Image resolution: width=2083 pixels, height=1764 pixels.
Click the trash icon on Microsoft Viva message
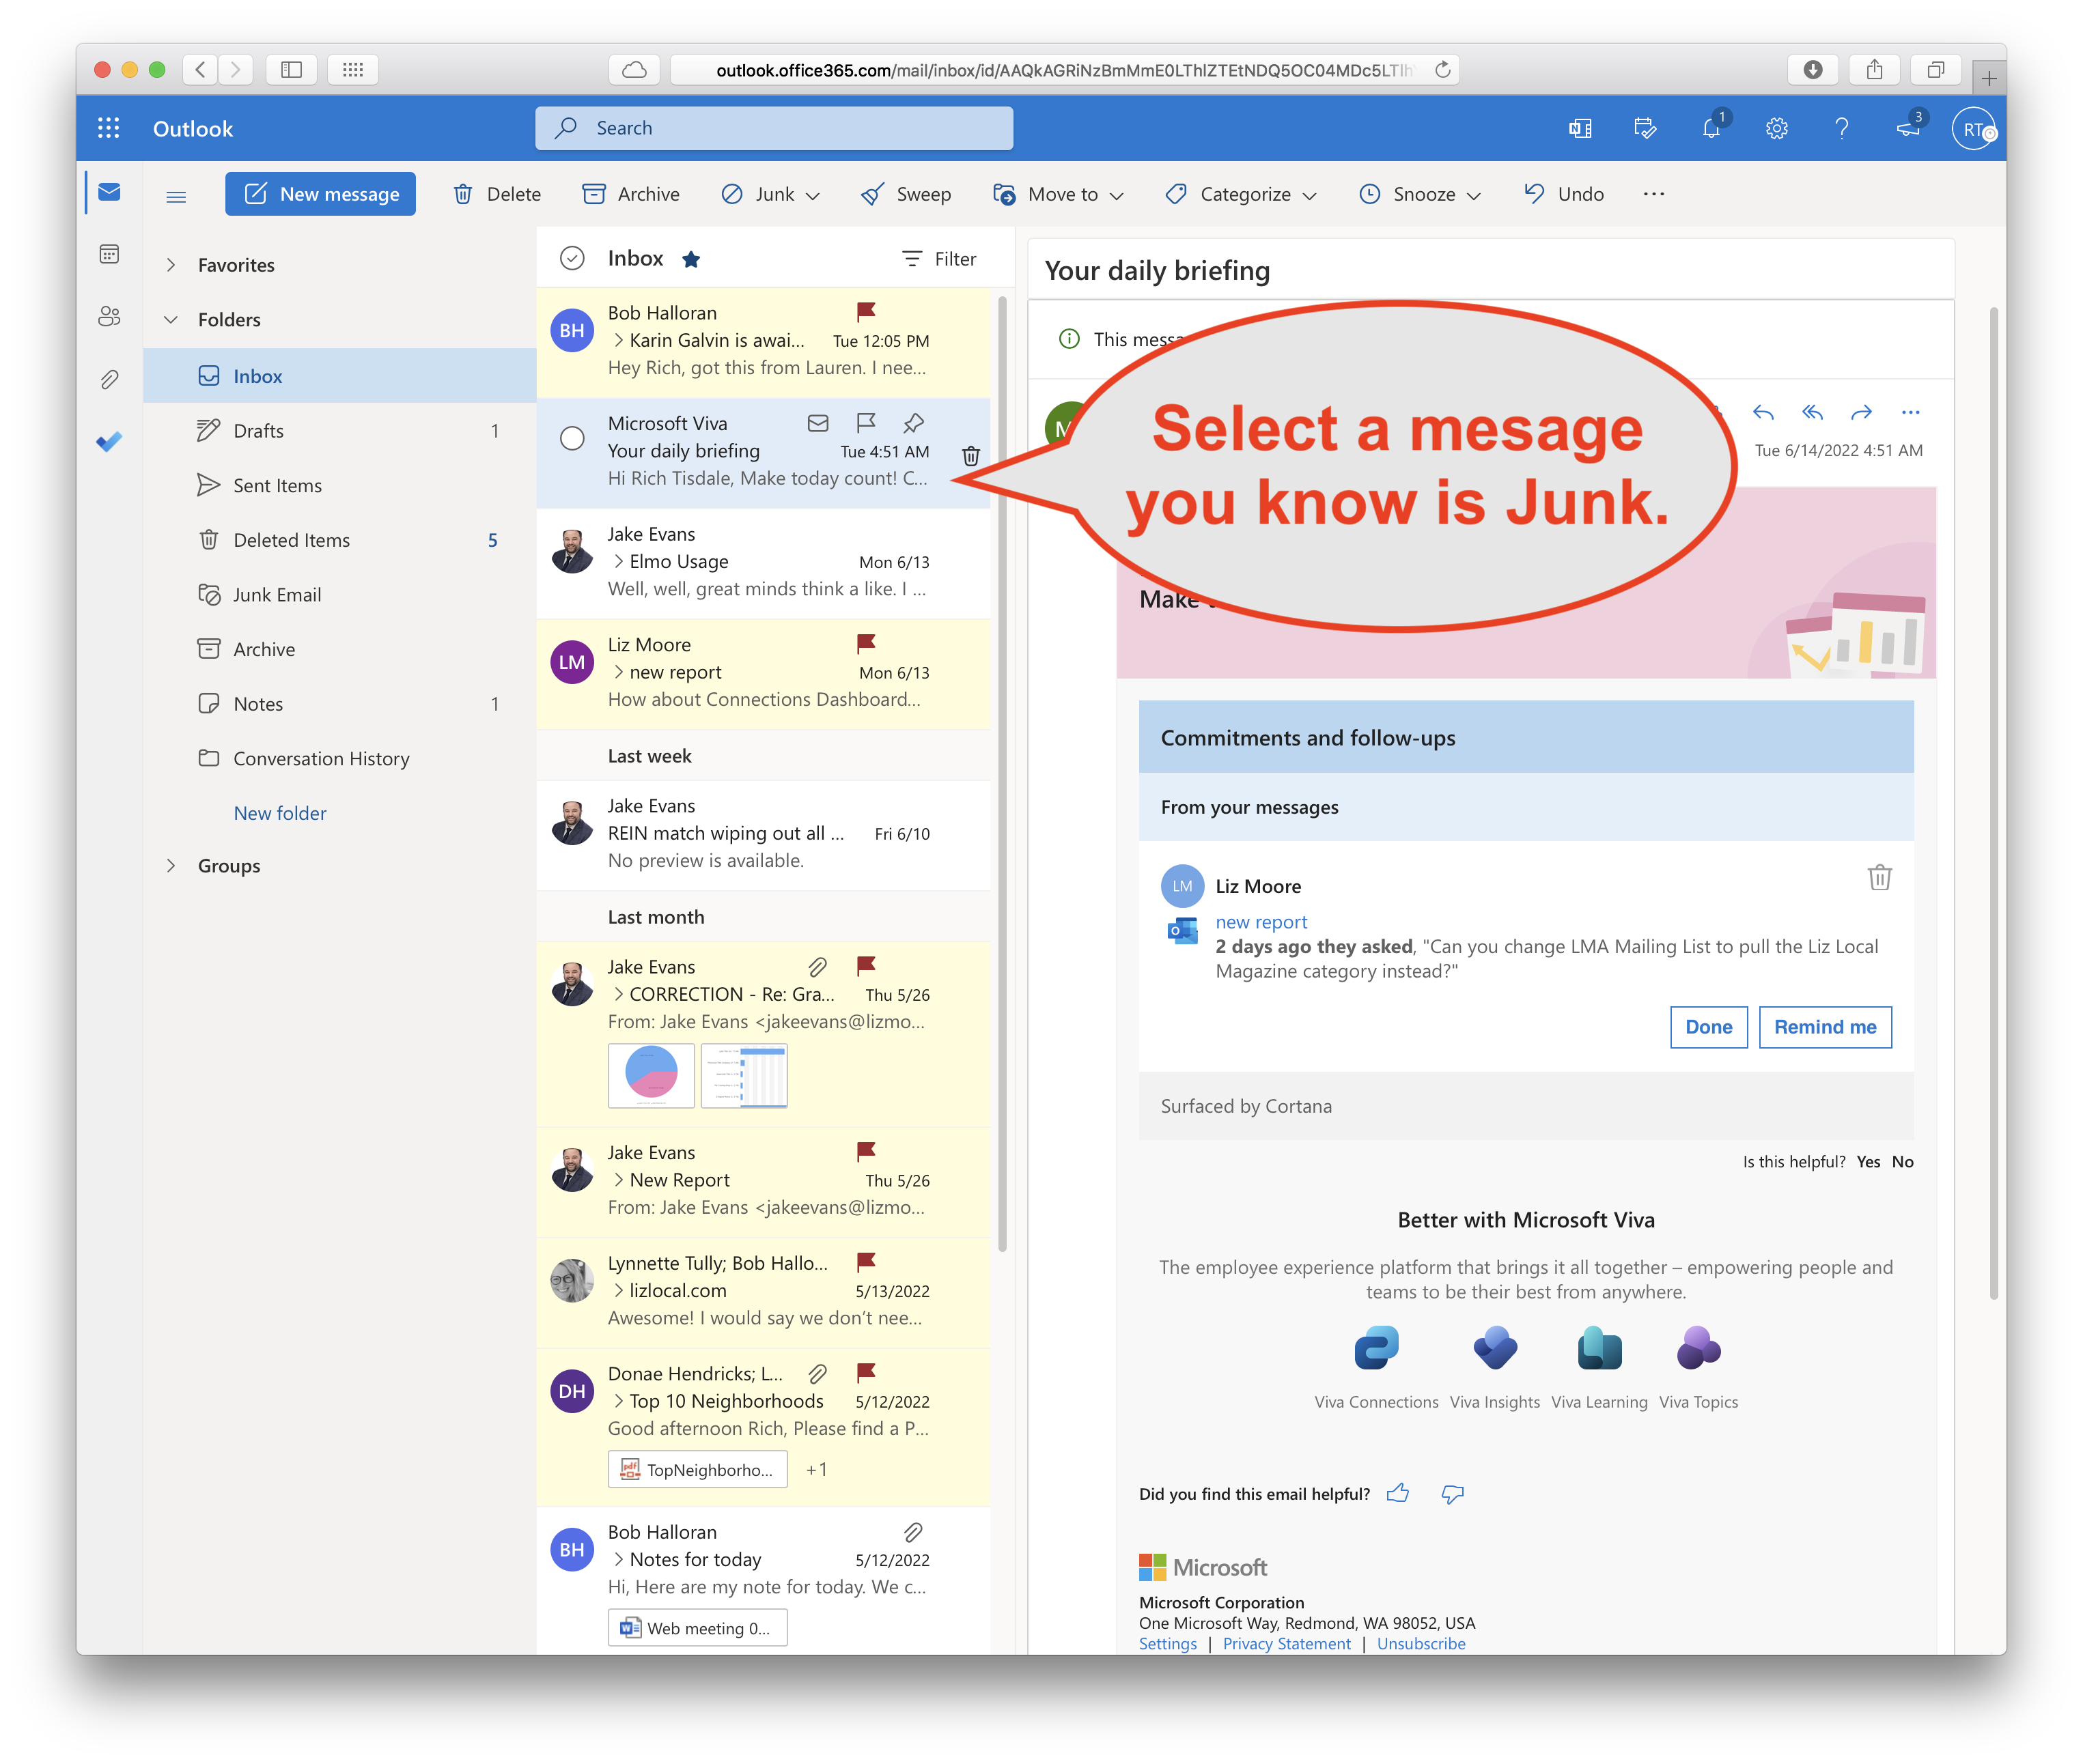point(970,457)
